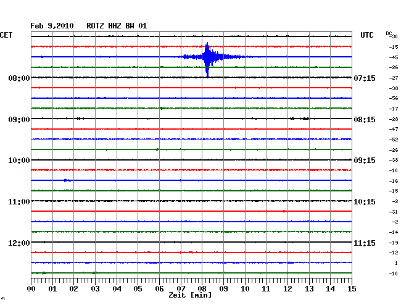
Task: Click minute tick label '08' on time axis
Action: pos(202,288)
